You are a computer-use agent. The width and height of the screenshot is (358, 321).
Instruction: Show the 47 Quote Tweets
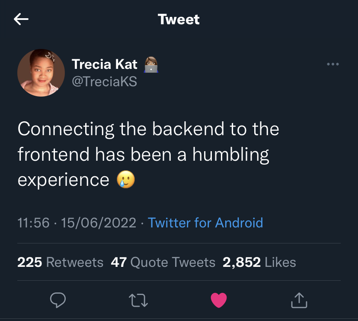click(163, 262)
